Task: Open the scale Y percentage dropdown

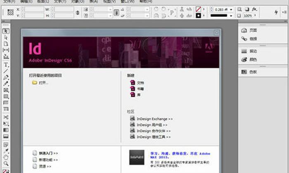Action: click(110, 16)
